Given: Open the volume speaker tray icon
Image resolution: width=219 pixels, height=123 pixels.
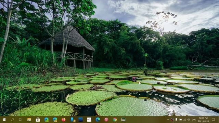Looking at the screenshot, I should point(189,120).
